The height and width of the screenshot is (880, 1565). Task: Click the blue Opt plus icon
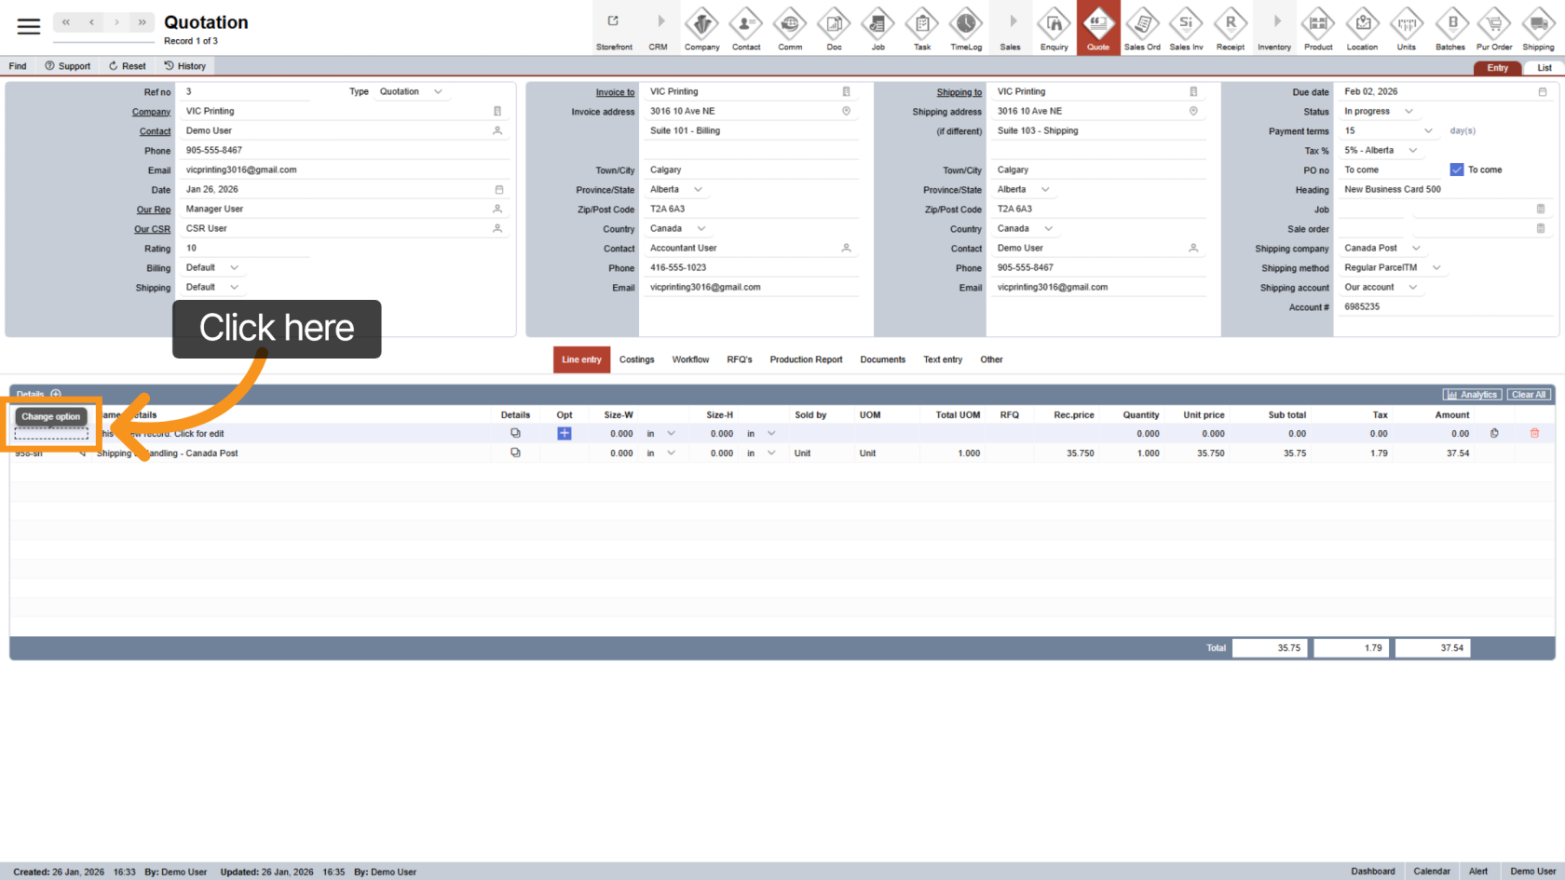(564, 433)
